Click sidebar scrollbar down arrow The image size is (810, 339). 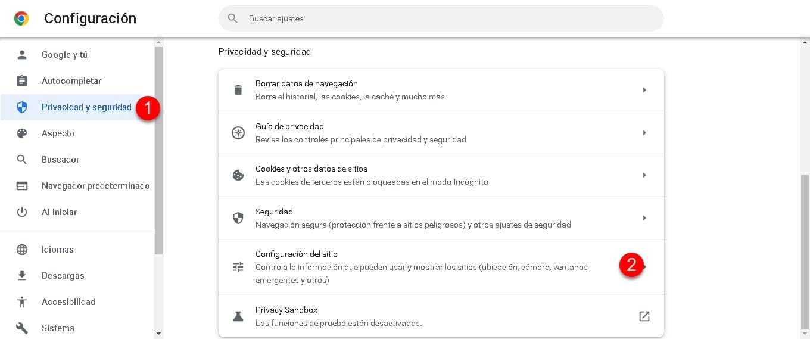pos(158,333)
